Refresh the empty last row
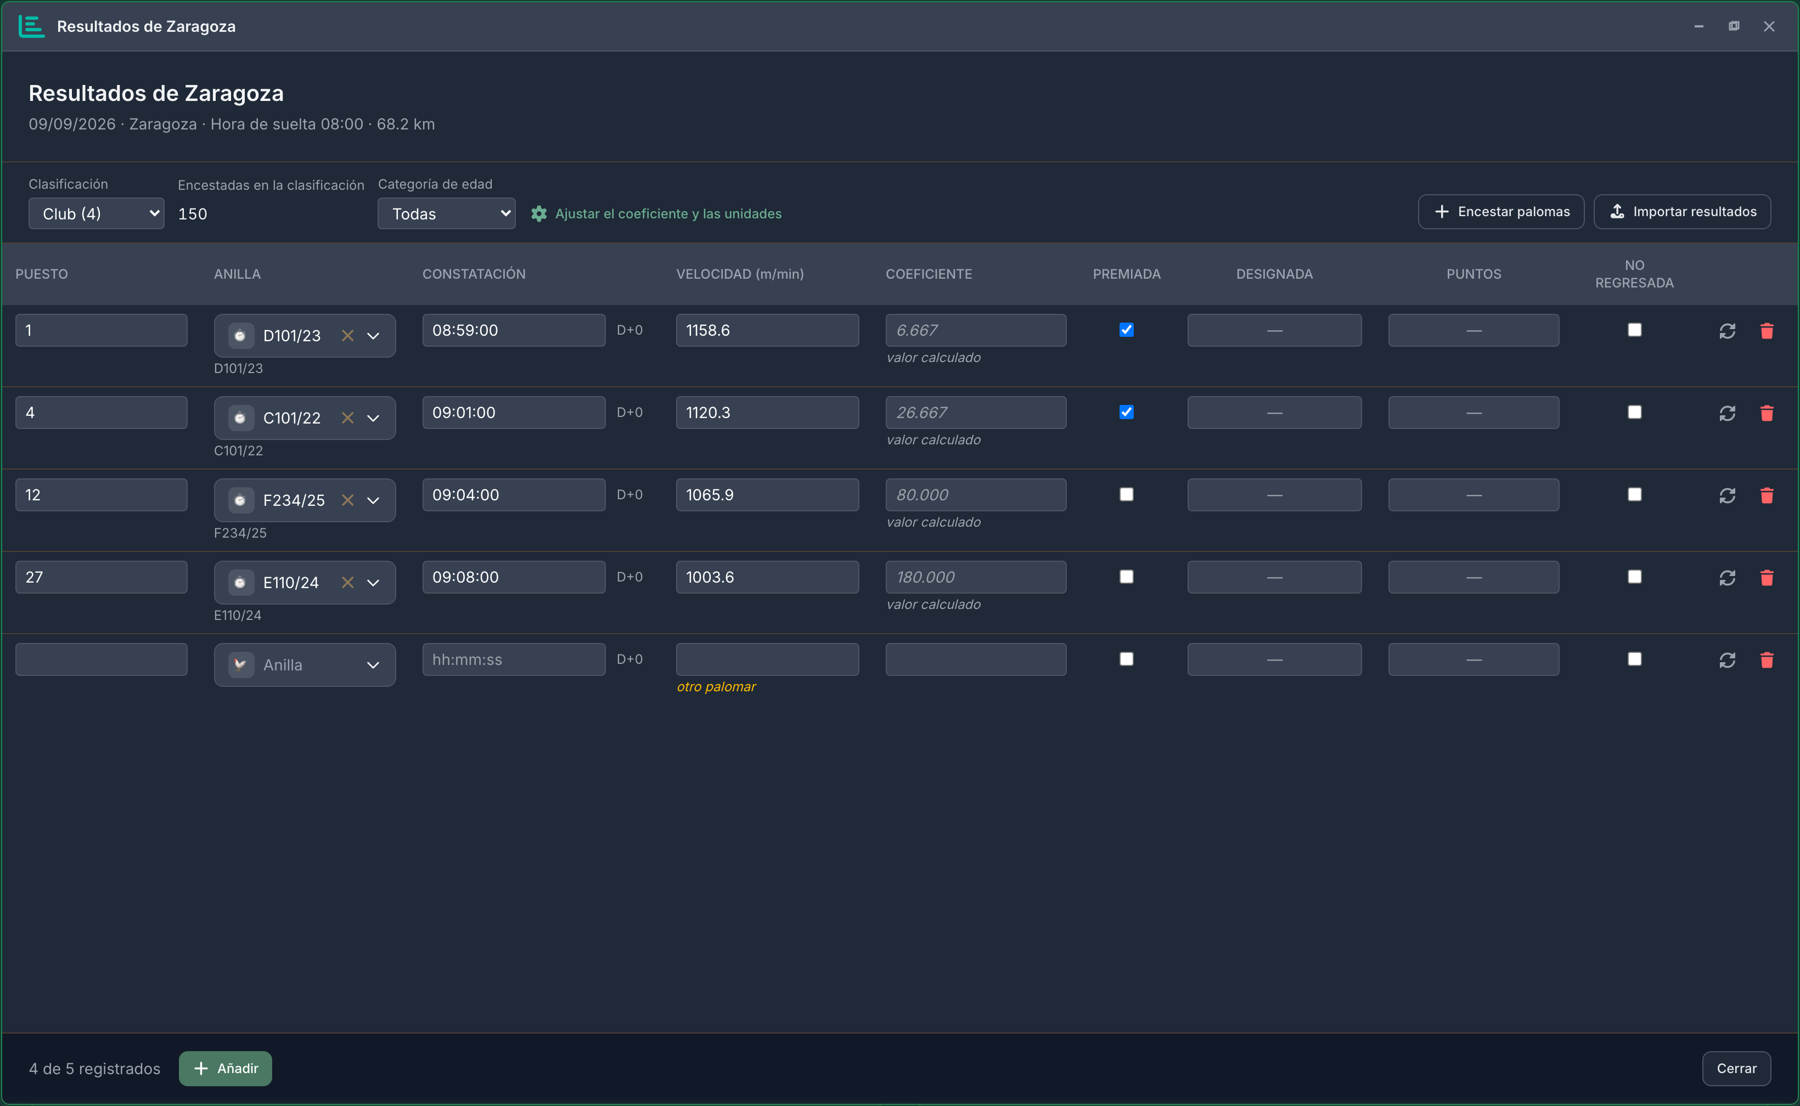This screenshot has height=1106, width=1800. pos(1727,661)
